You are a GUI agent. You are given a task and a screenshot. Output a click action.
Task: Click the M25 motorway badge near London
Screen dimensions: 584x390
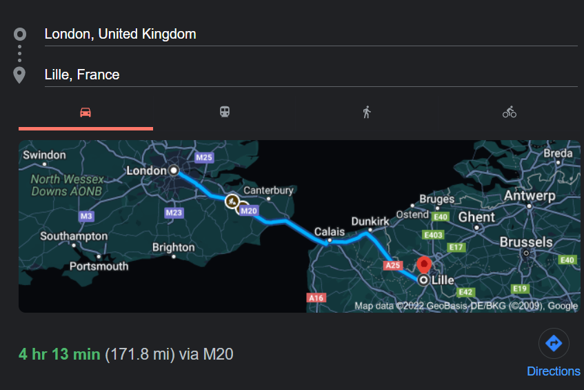click(x=203, y=157)
